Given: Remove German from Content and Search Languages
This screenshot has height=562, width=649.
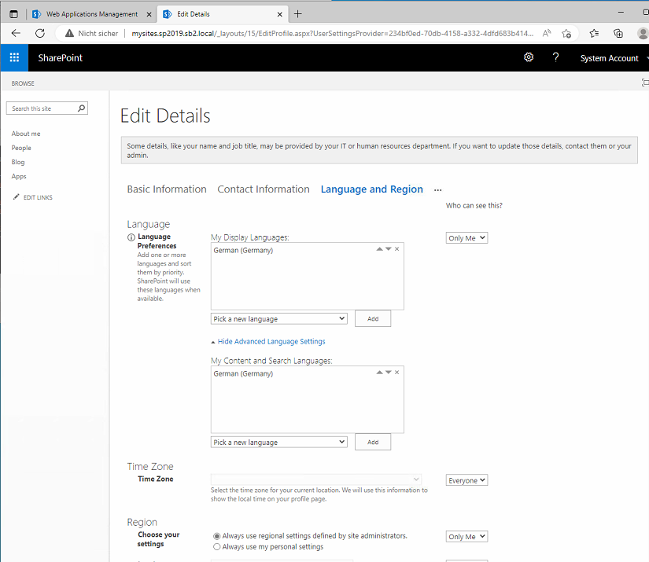Looking at the screenshot, I should coord(397,373).
